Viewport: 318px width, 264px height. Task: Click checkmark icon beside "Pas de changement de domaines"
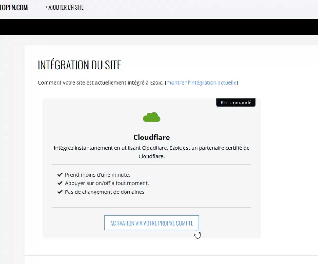coord(60,192)
